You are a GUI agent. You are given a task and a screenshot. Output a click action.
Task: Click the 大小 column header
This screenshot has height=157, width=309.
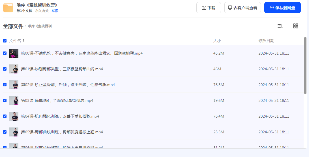tap(217, 41)
